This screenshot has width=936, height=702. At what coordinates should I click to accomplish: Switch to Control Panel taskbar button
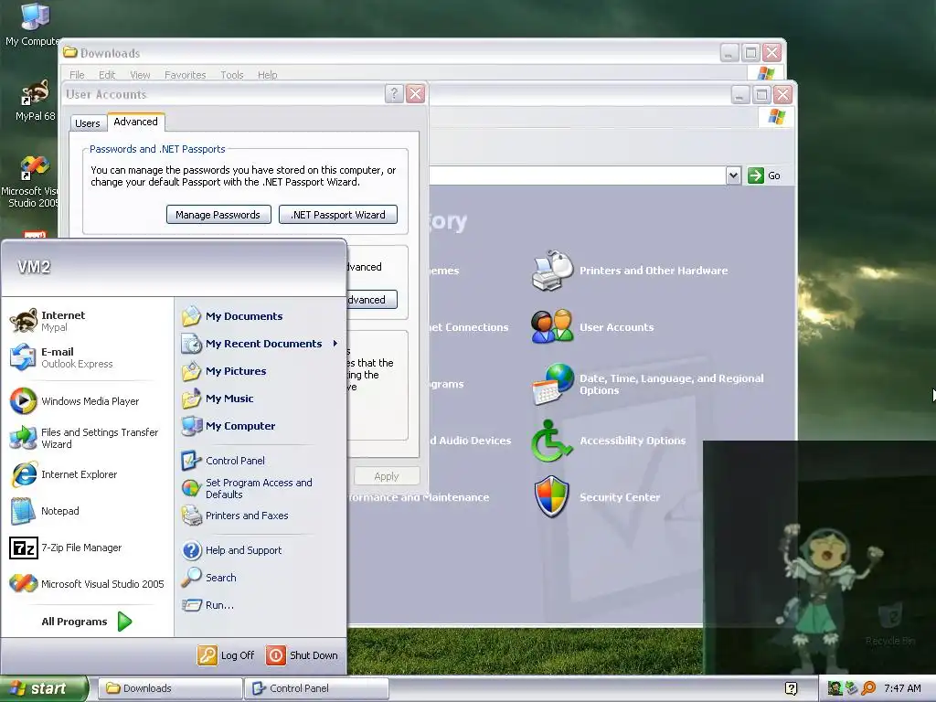tap(317, 688)
